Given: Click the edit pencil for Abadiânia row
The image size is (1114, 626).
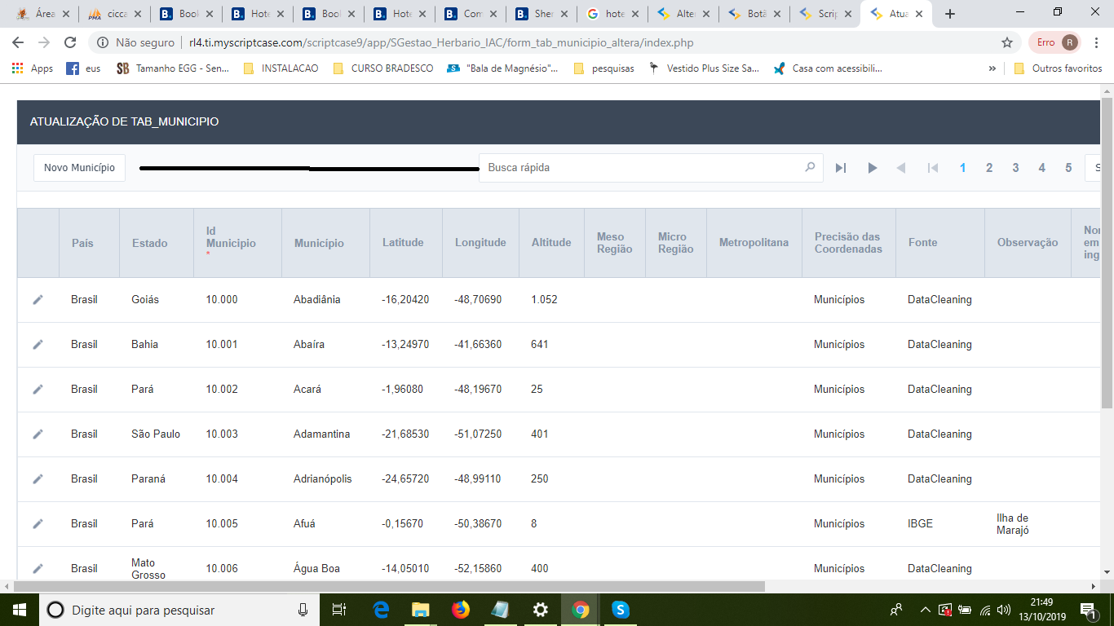Looking at the screenshot, I should (x=38, y=300).
